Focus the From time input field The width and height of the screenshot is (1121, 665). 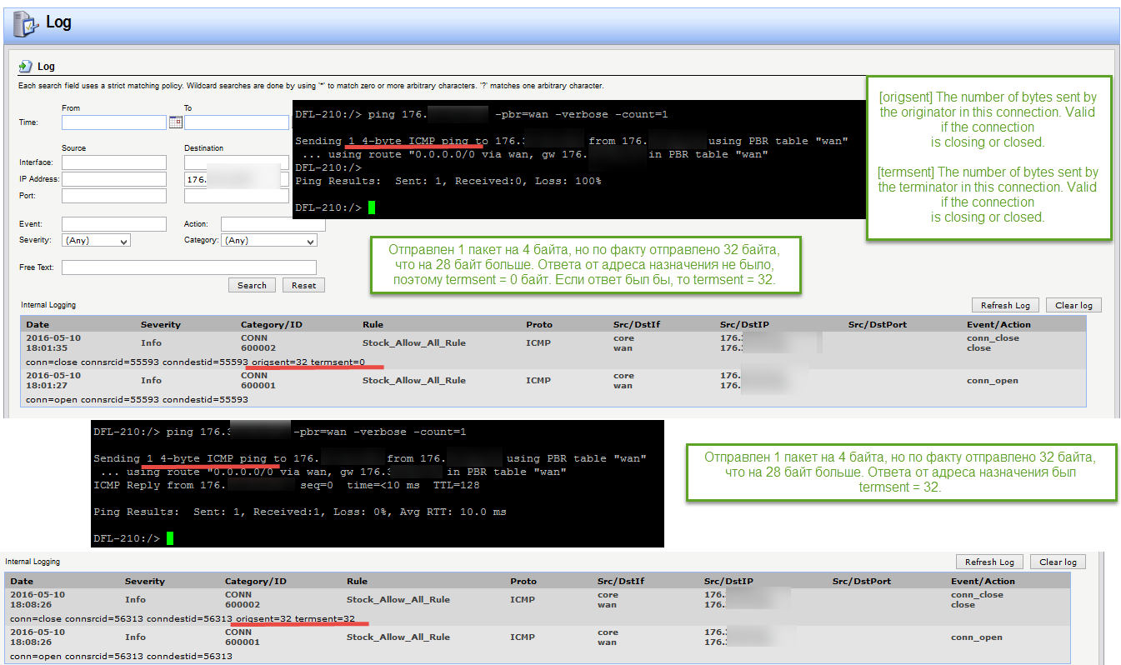pyautogui.click(x=114, y=122)
